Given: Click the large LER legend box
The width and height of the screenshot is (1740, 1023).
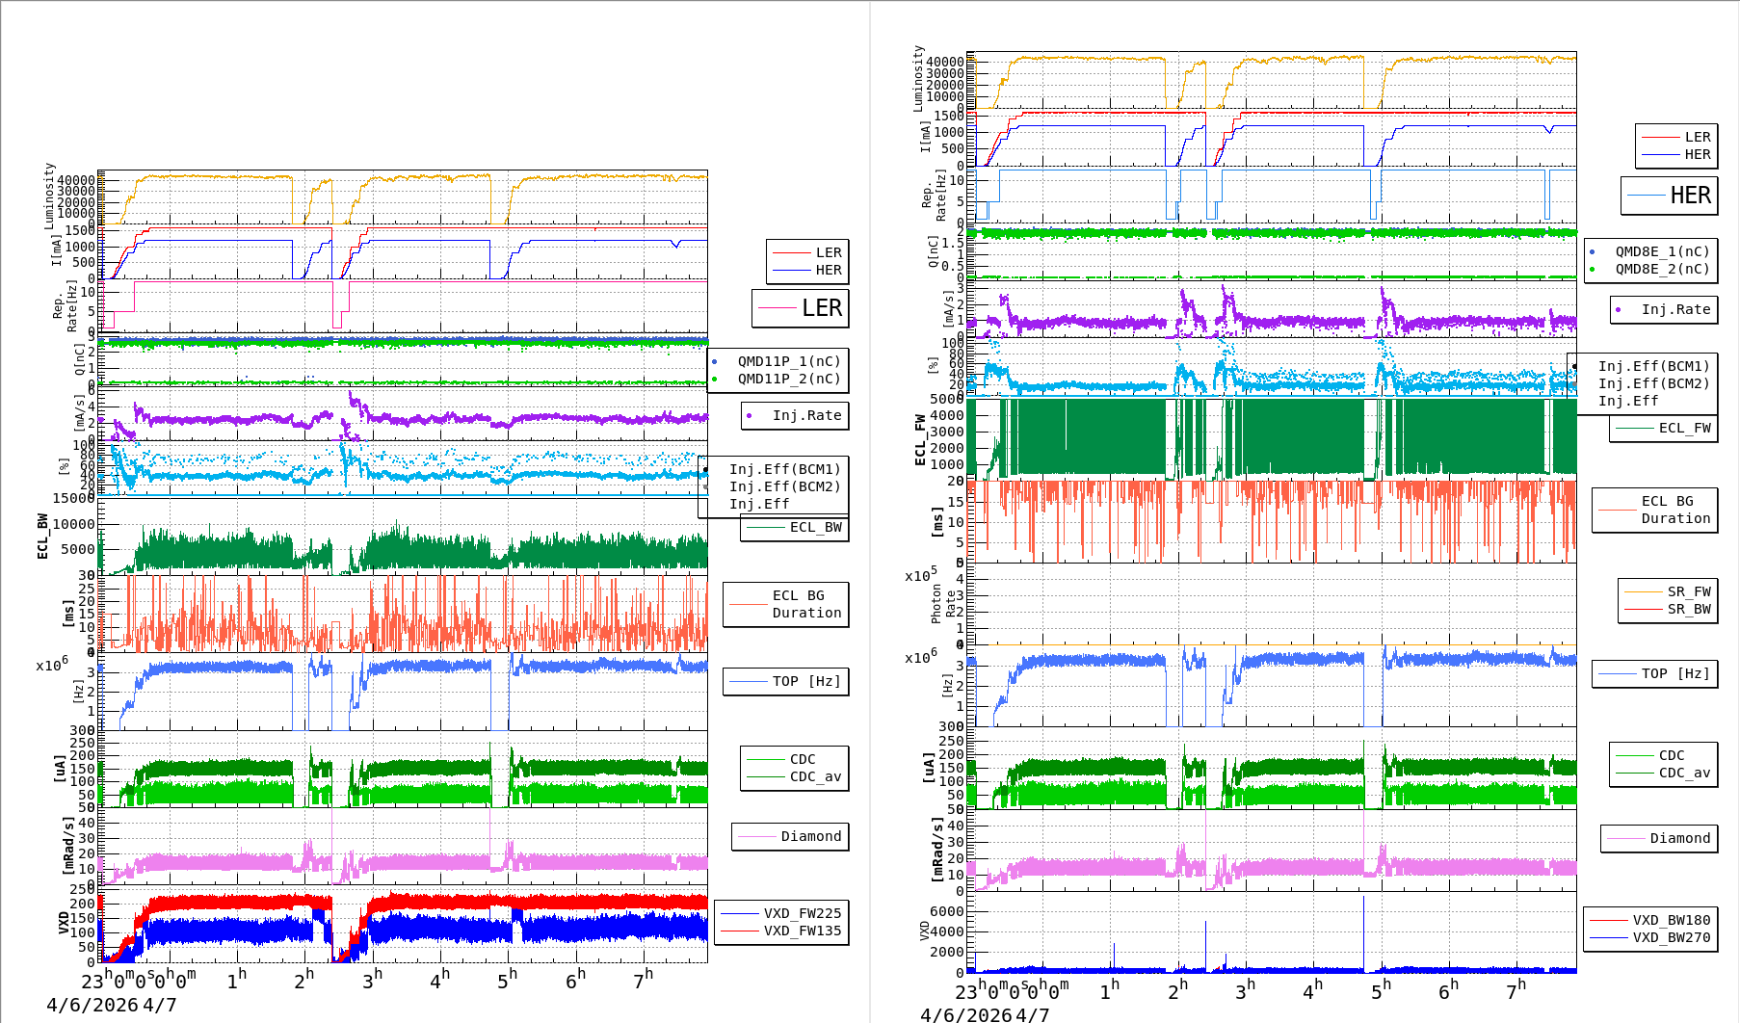Looking at the screenshot, I should (801, 308).
